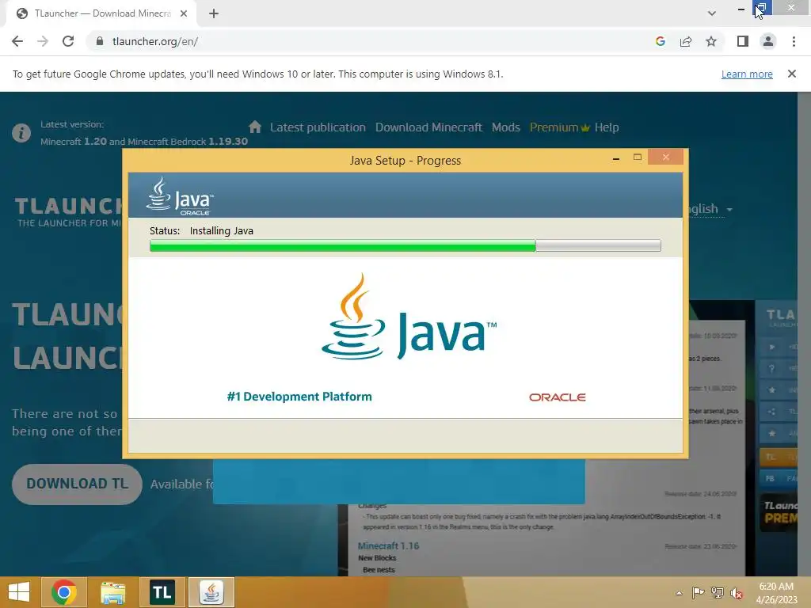Image resolution: width=811 pixels, height=608 pixels.
Task: Open network status tray icon
Action: (x=718, y=593)
